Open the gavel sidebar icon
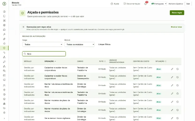 click(x=4, y=34)
